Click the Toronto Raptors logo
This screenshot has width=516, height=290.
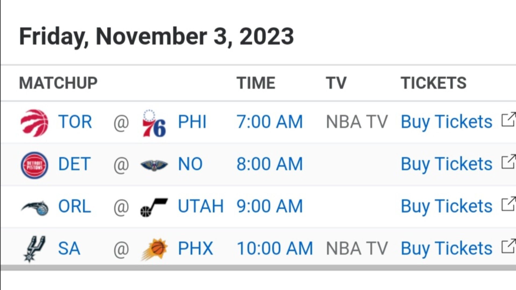tap(34, 122)
